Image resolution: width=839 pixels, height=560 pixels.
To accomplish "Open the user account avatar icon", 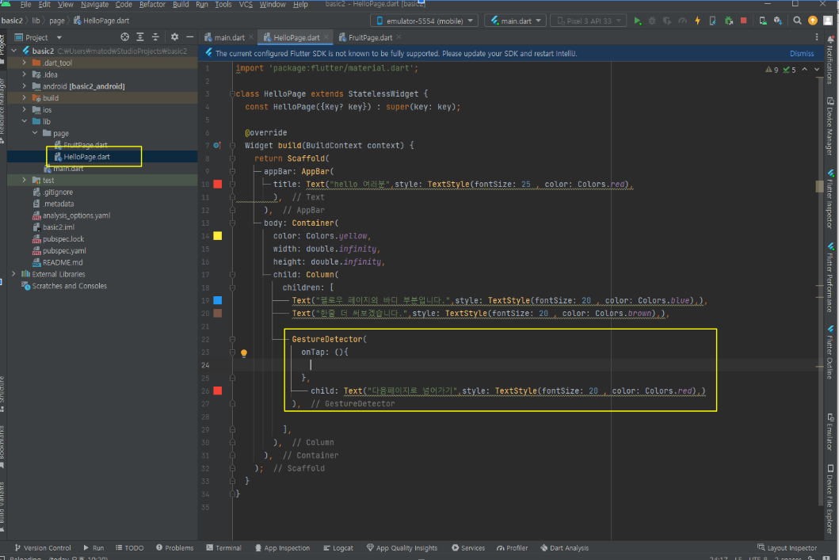I will (827, 21).
